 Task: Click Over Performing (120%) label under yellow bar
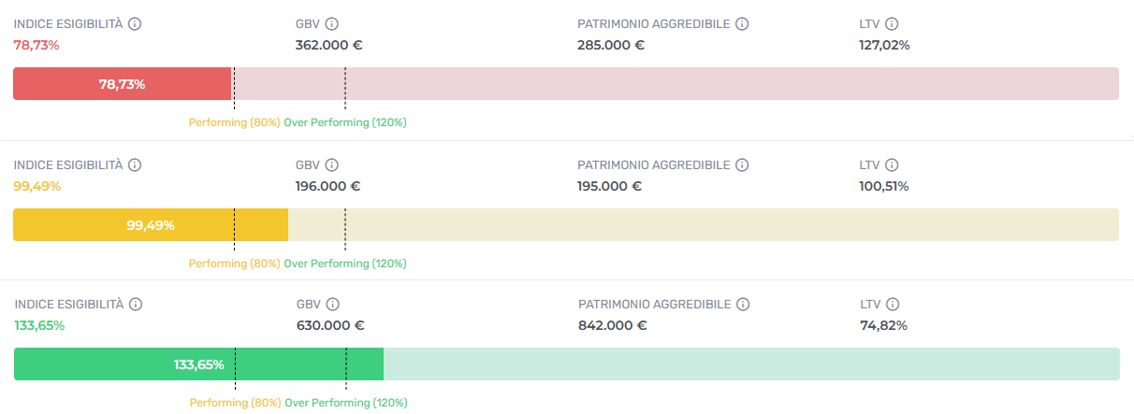point(345,264)
